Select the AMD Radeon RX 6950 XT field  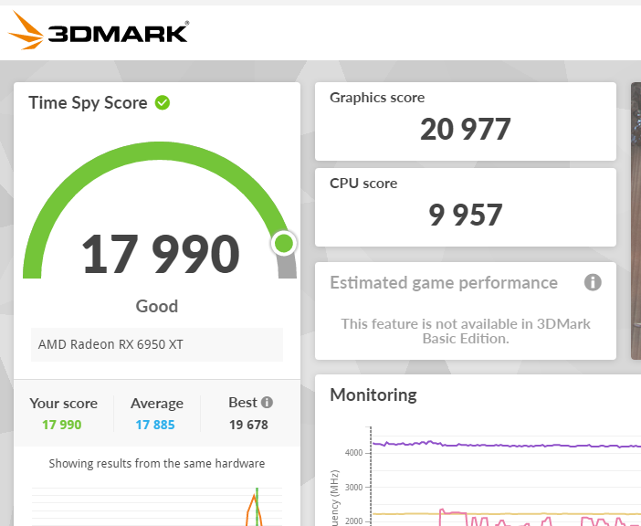[x=157, y=344]
